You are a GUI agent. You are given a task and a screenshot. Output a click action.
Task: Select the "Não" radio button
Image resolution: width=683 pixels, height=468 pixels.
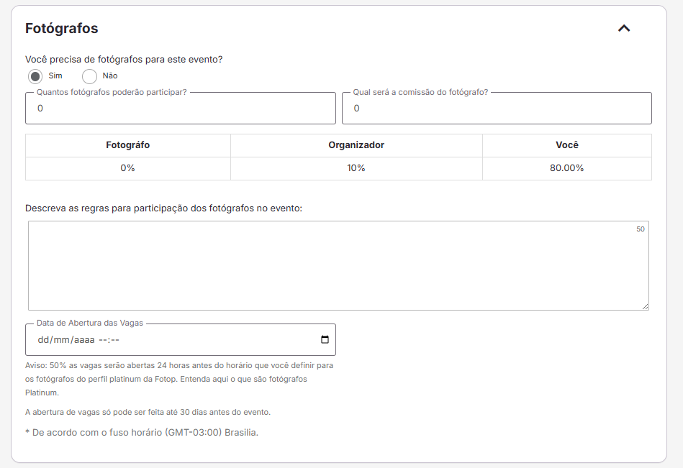coord(90,76)
